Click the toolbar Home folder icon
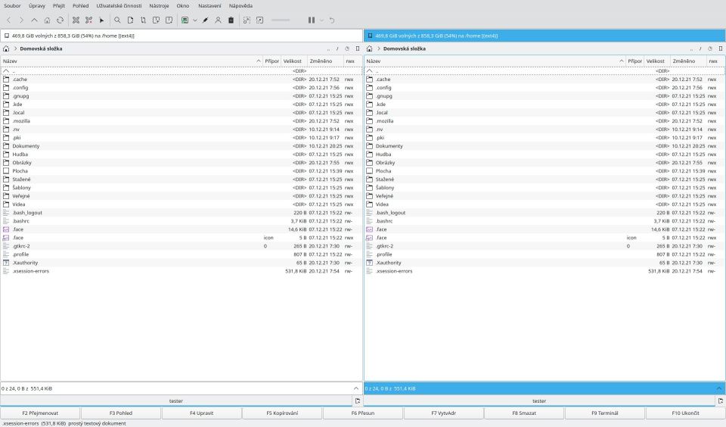Image resolution: width=726 pixels, height=427 pixels. [47, 20]
